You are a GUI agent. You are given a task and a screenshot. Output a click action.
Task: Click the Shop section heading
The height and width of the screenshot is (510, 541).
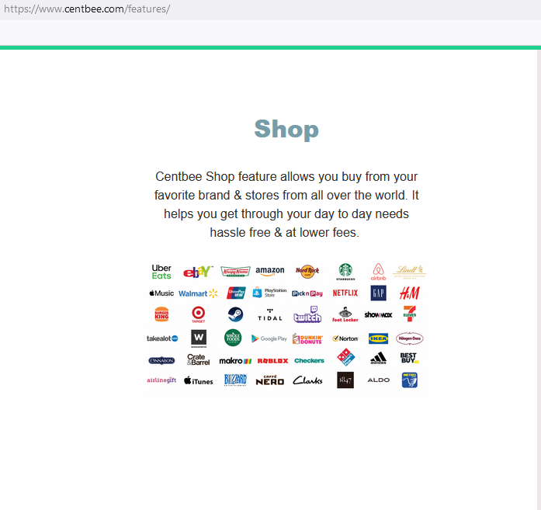point(286,129)
